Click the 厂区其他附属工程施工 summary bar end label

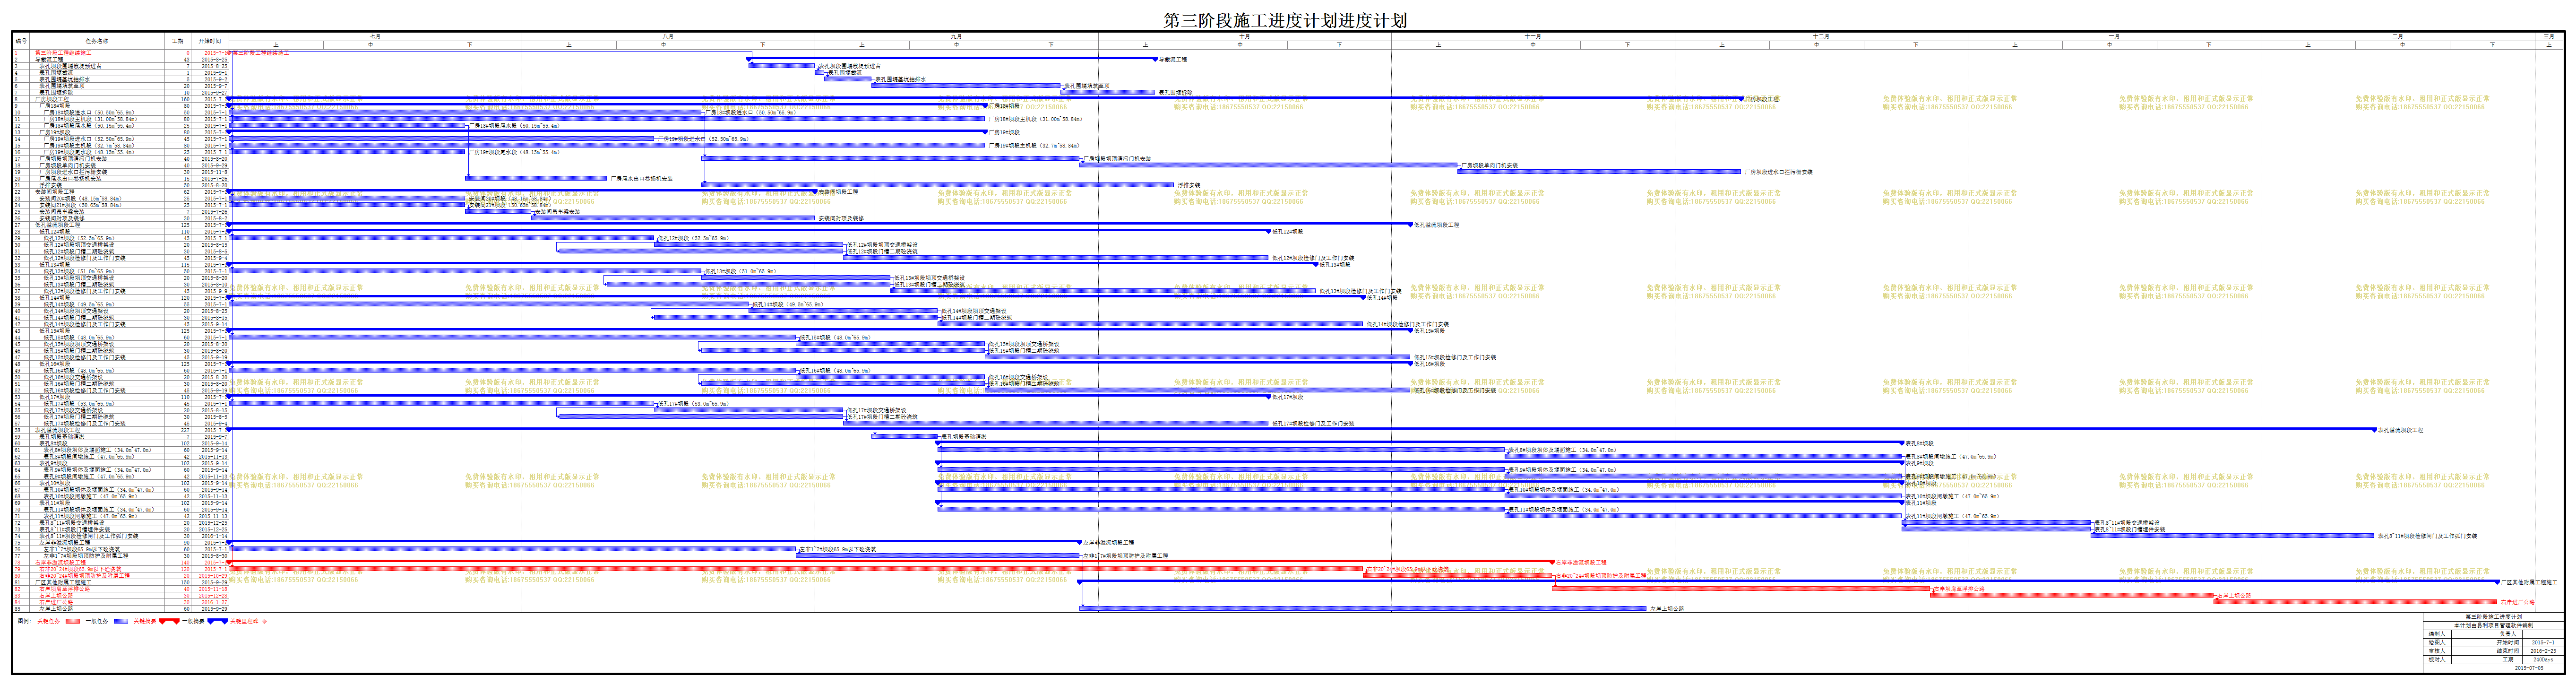tap(2529, 582)
